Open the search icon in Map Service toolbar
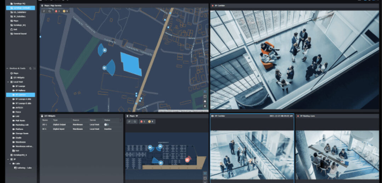 click(x=50, y=11)
